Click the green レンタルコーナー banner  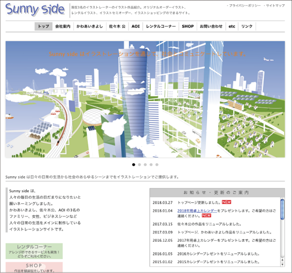(34, 251)
